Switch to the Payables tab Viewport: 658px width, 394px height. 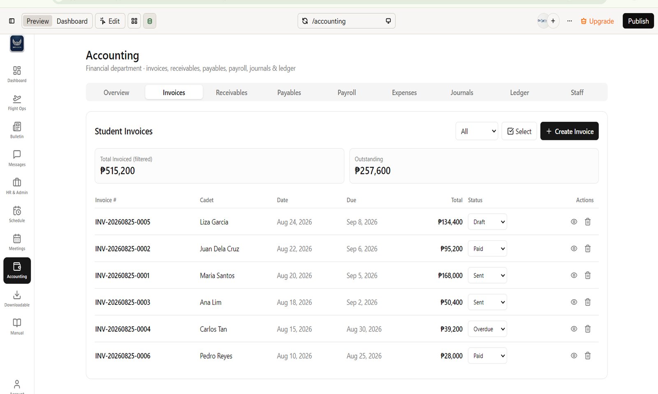(289, 92)
